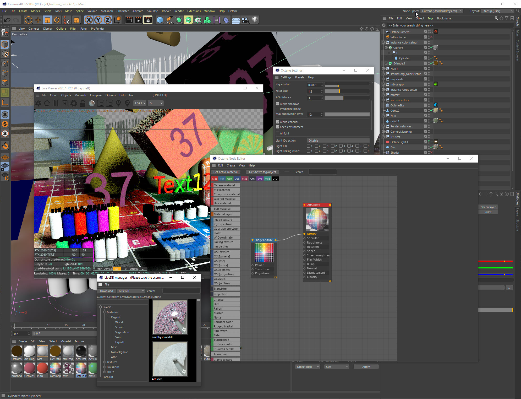Open the MoGraph menu
This screenshot has width=521, height=399.
(107, 11)
